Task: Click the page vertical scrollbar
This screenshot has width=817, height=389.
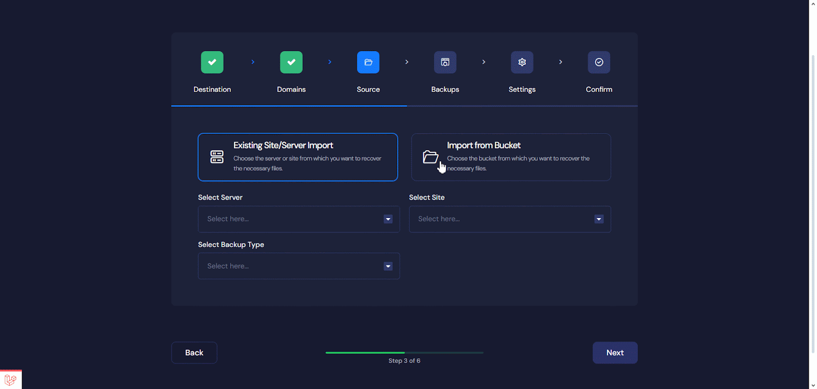Action: (813, 204)
